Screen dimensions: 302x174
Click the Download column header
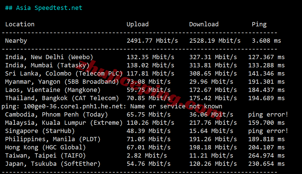[x=204, y=24]
